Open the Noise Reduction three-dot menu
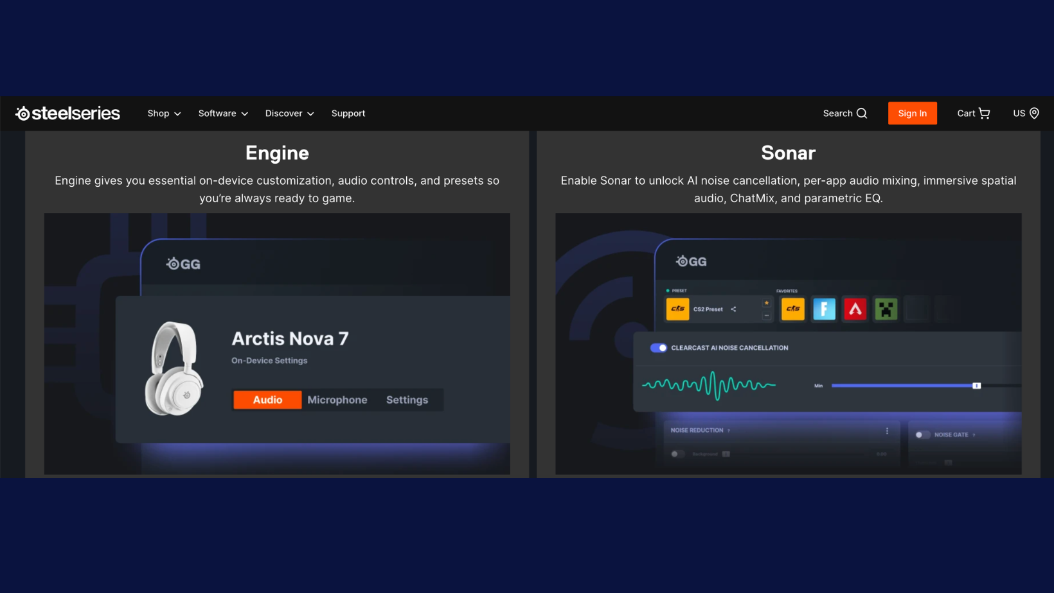This screenshot has width=1054, height=593. [887, 431]
